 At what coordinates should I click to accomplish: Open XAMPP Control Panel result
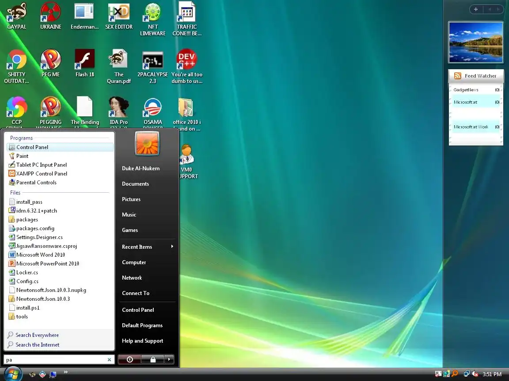60,174
